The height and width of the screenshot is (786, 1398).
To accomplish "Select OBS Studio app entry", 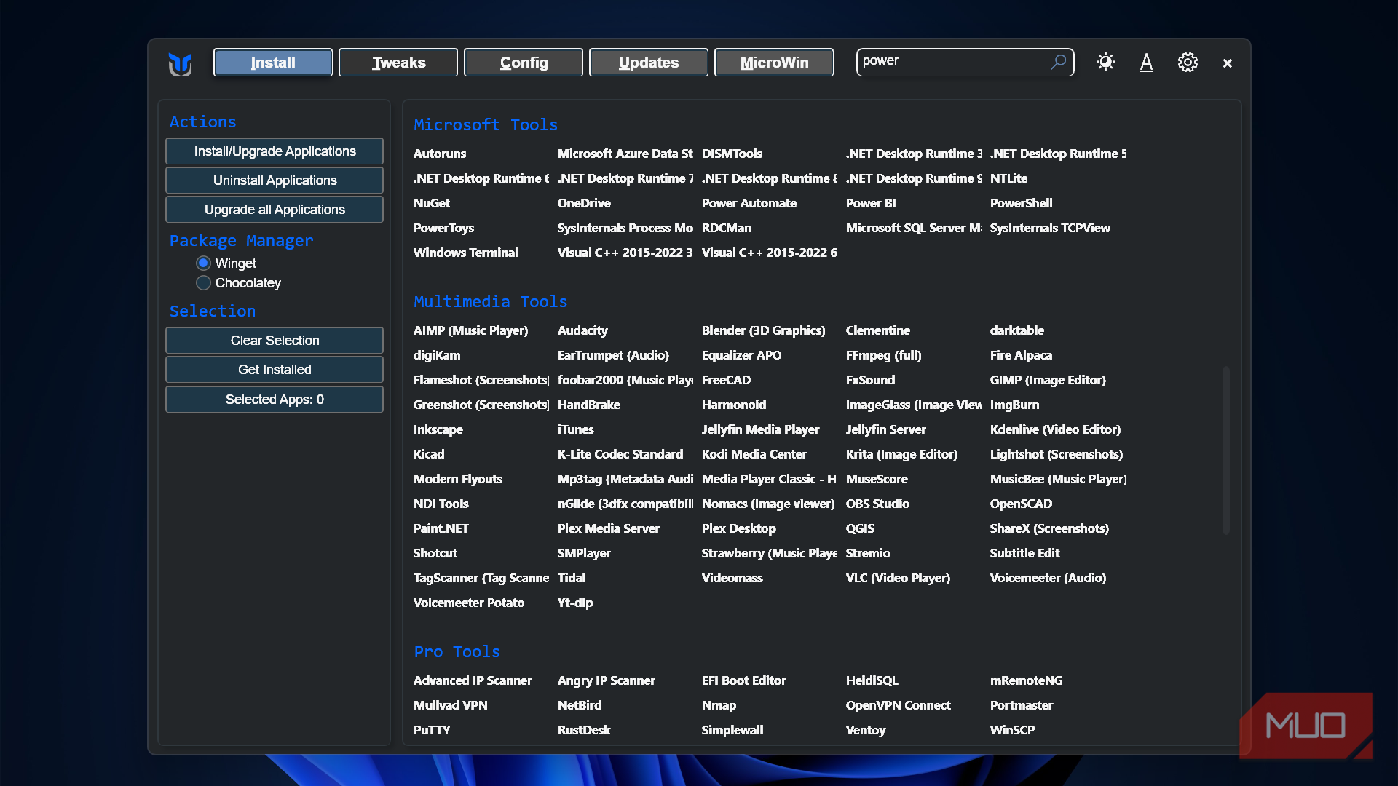I will tap(877, 504).
